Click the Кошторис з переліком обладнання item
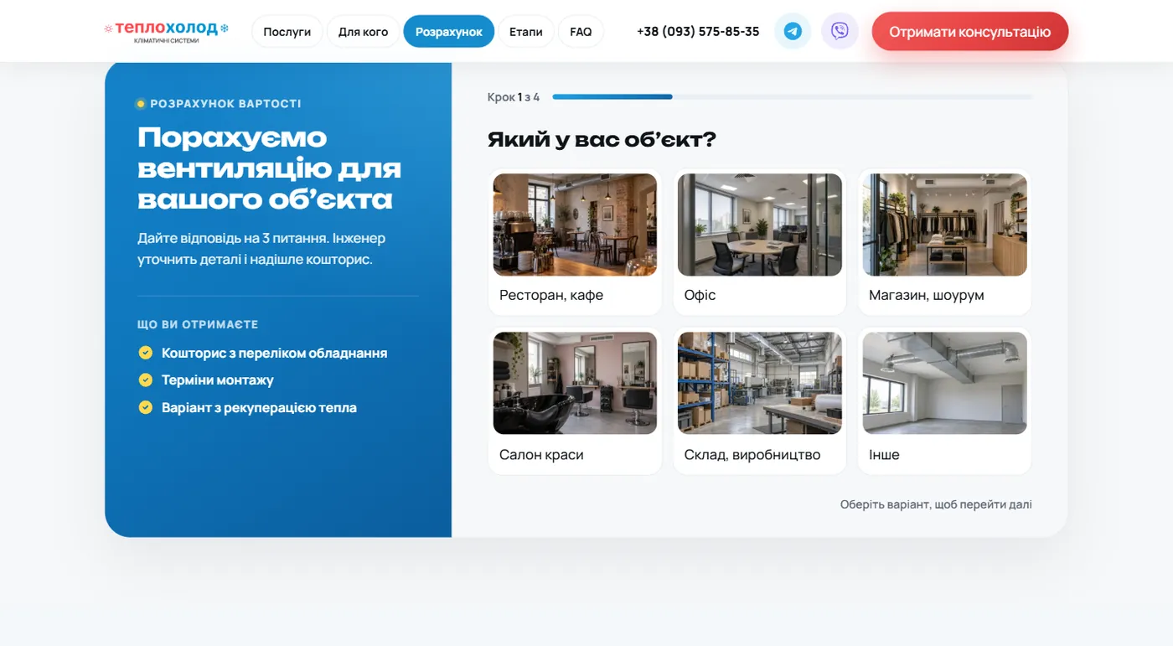1173x646 pixels. pyautogui.click(x=274, y=353)
